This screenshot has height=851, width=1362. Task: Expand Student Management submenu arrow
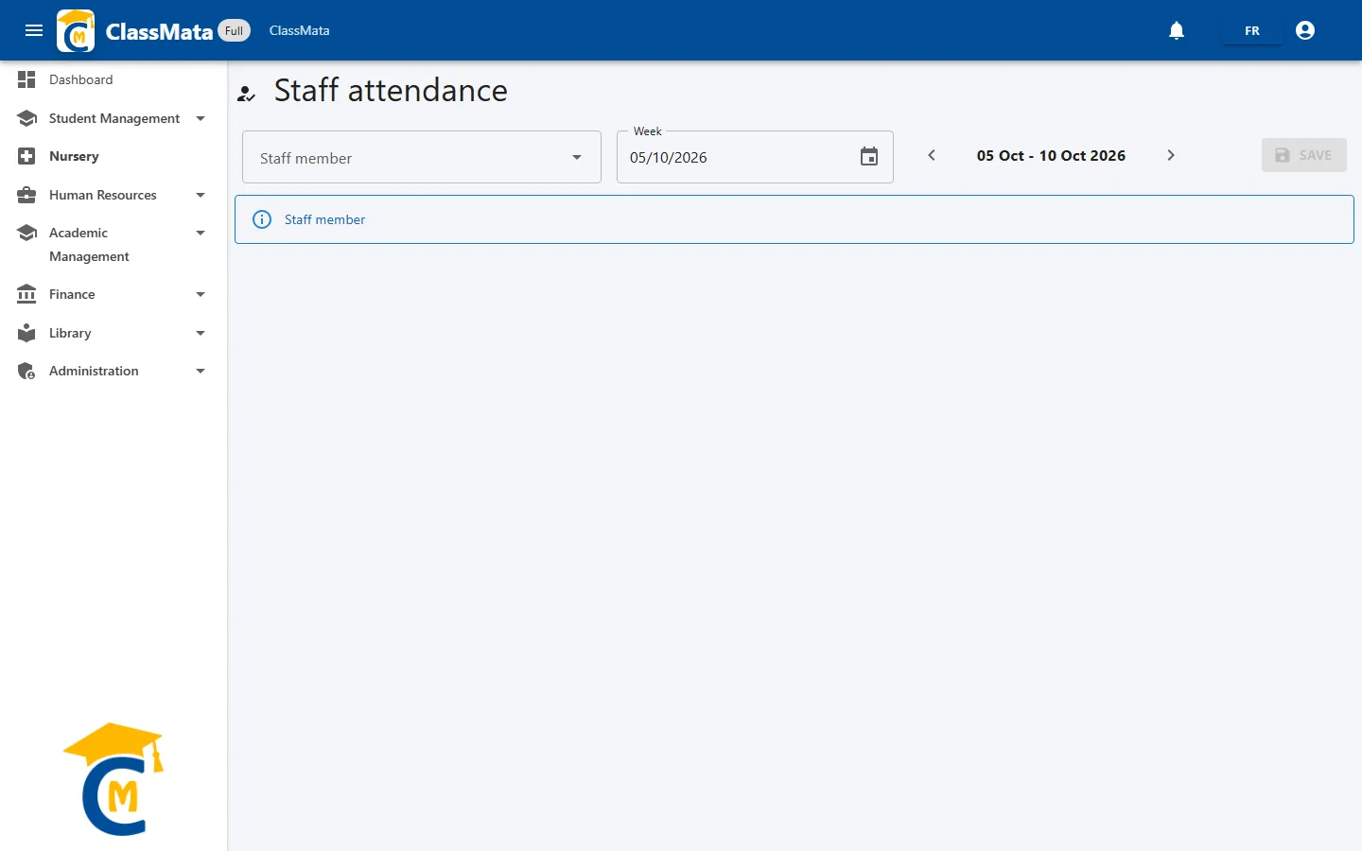(x=201, y=118)
